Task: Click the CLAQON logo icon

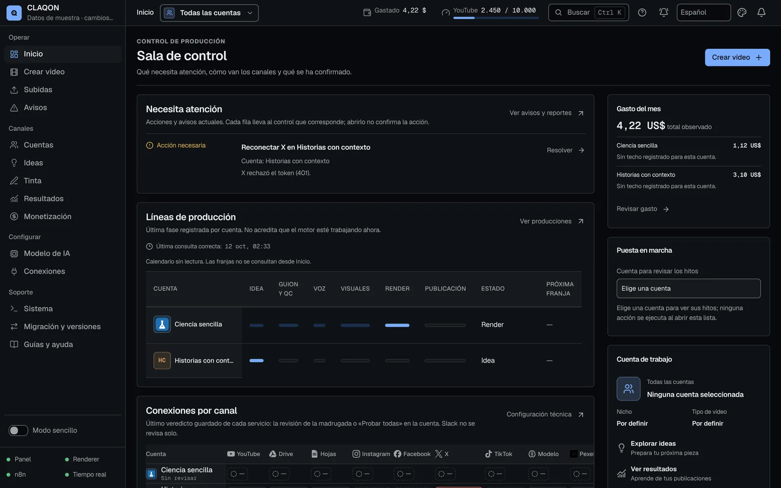Action: [14, 13]
